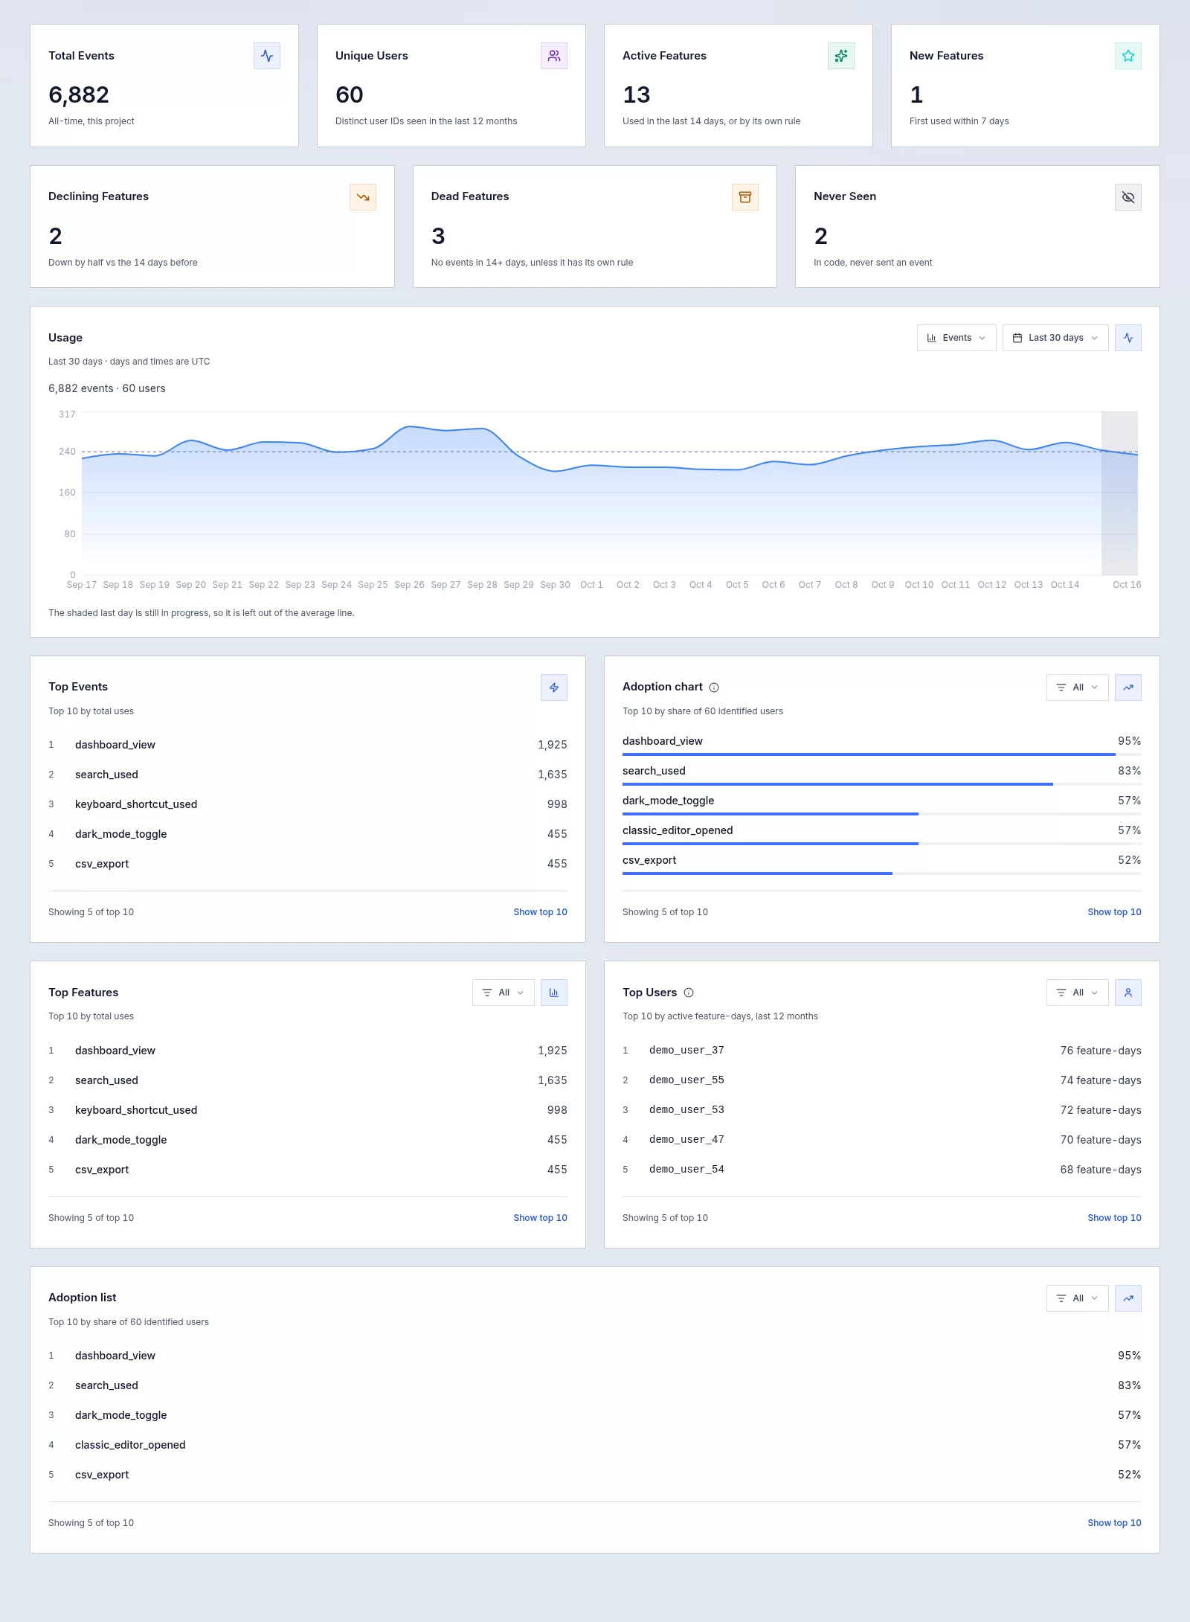
Task: Select dark_mode_toggle row in Top Events
Action: [x=308, y=834]
